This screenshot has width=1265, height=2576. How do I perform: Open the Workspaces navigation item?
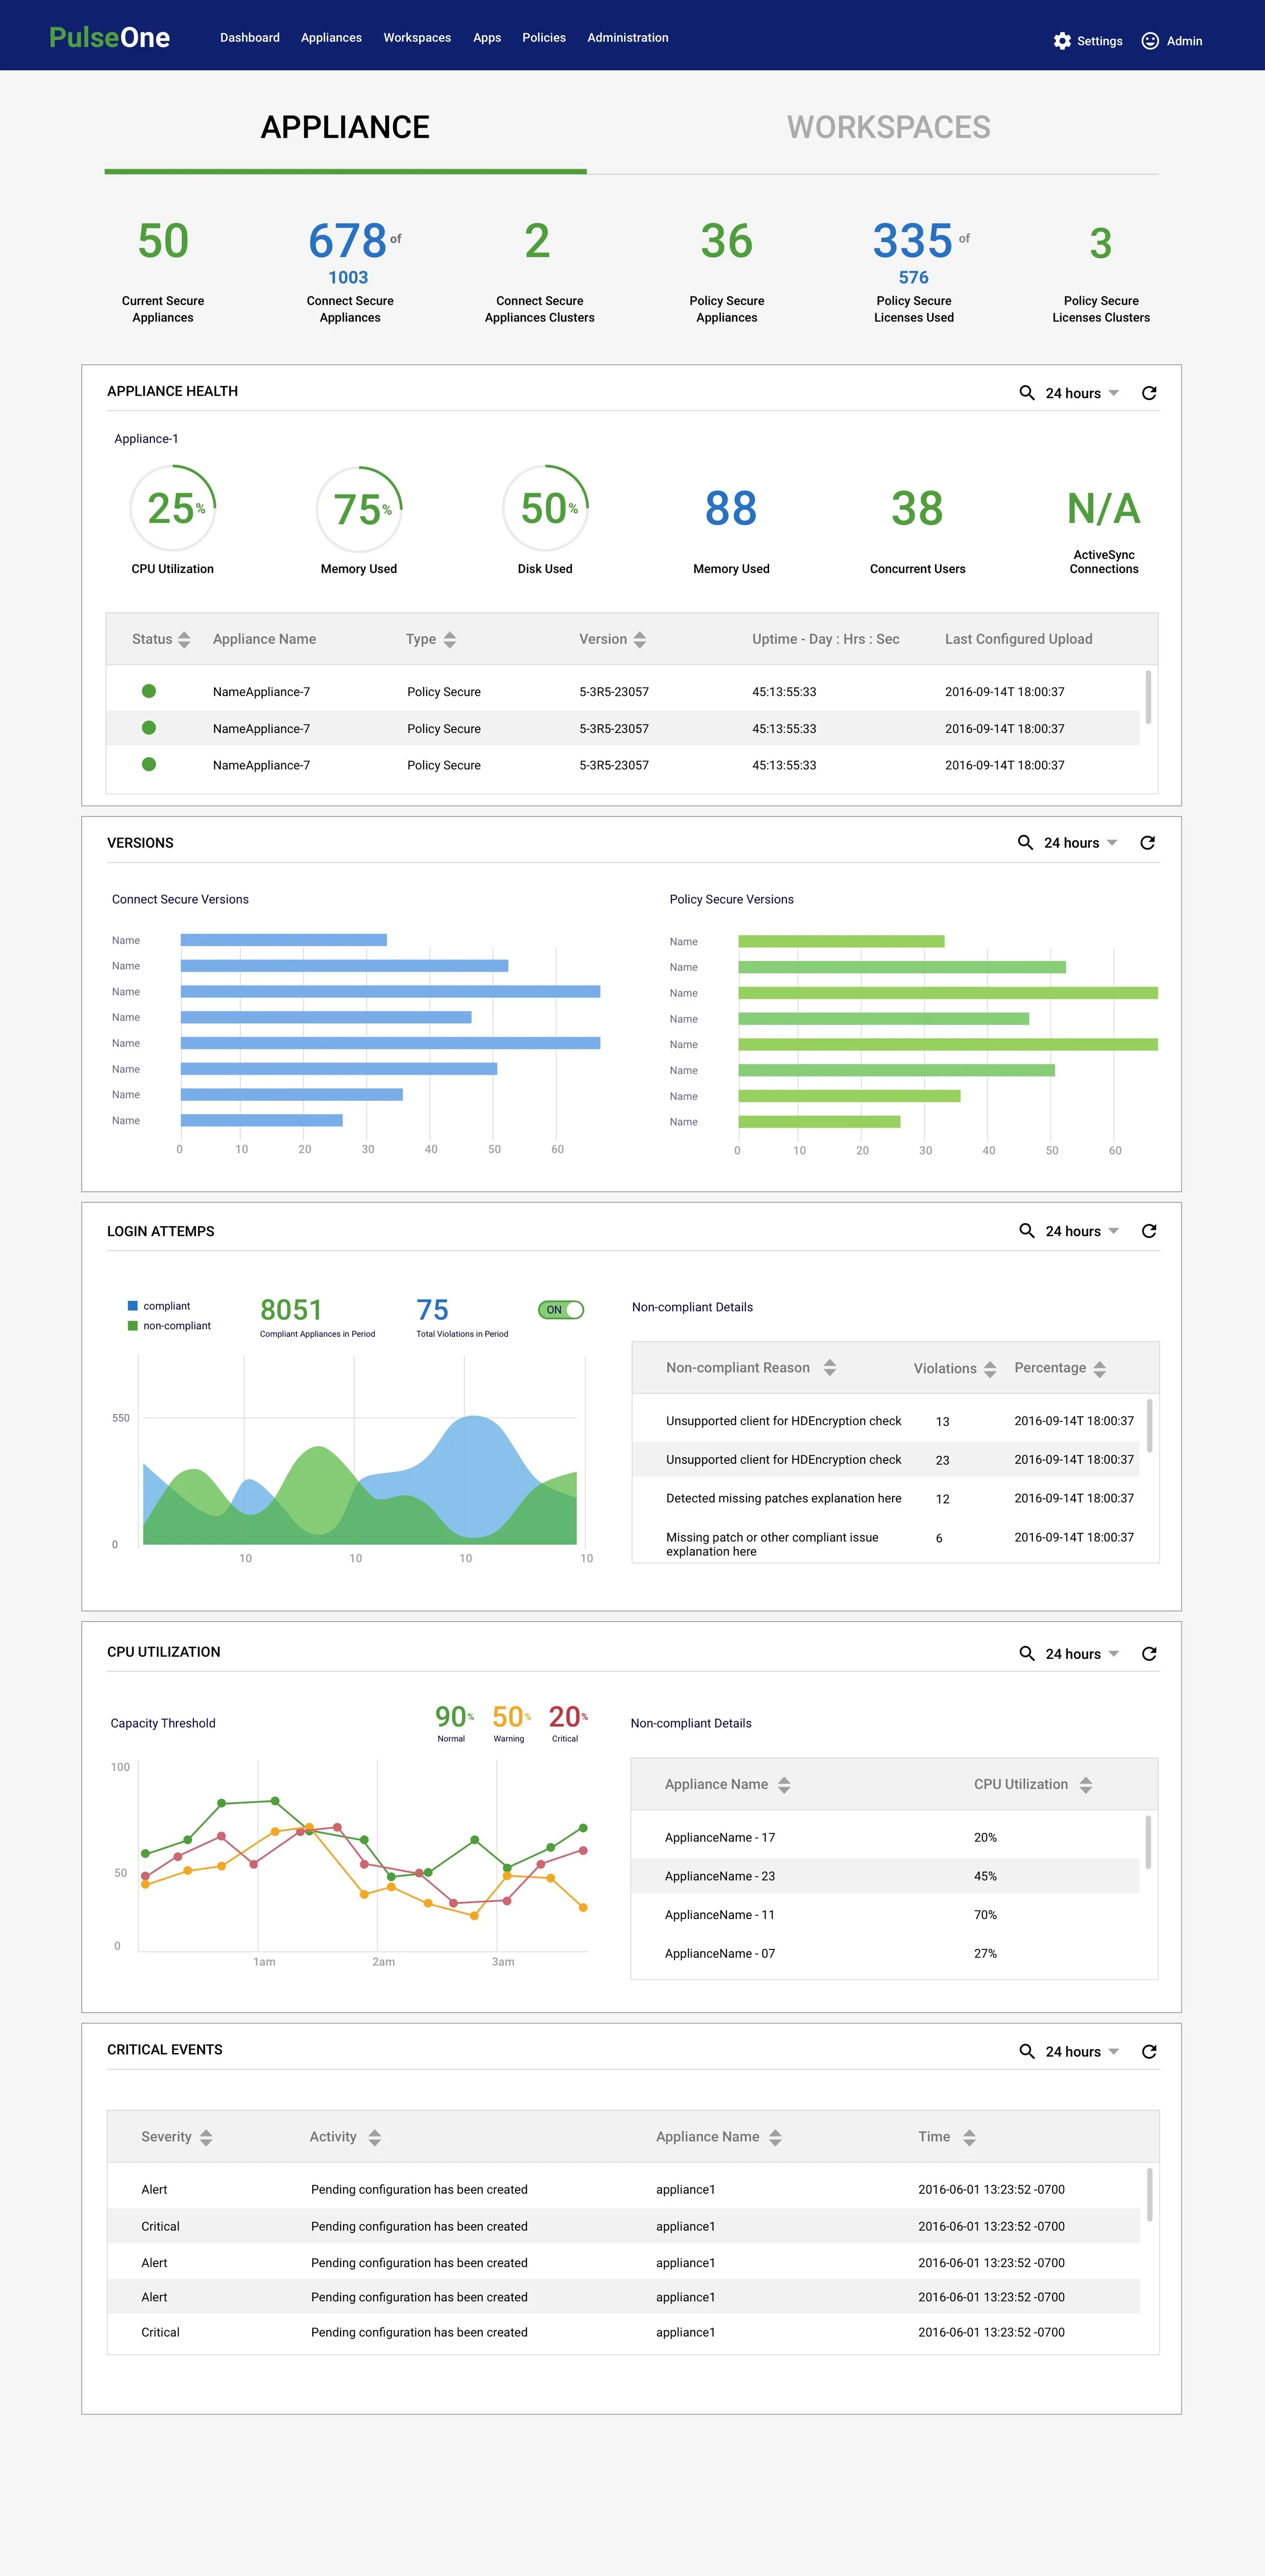tap(417, 38)
